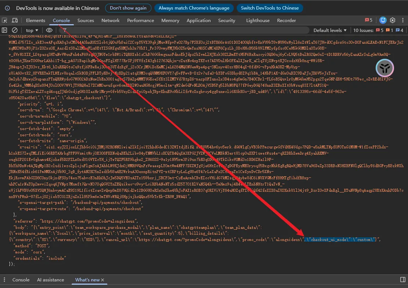Go to the Network tab

[x=110, y=20]
